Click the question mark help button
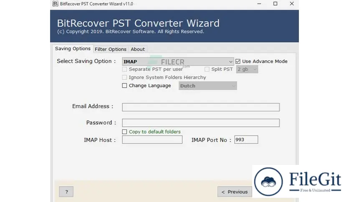The image size is (349, 202). tap(66, 192)
